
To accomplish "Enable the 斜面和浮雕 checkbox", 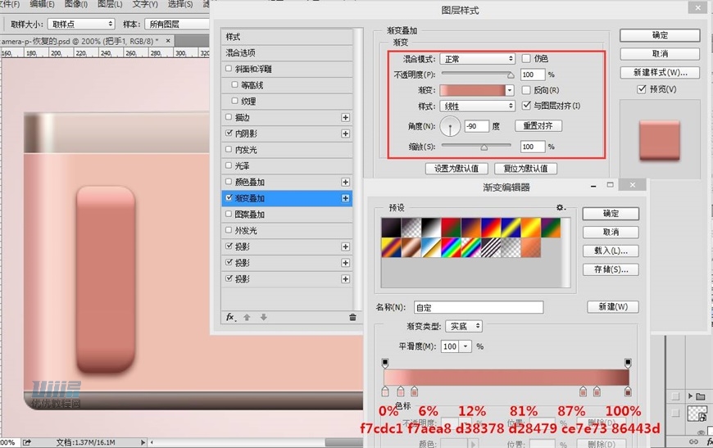I will [229, 69].
